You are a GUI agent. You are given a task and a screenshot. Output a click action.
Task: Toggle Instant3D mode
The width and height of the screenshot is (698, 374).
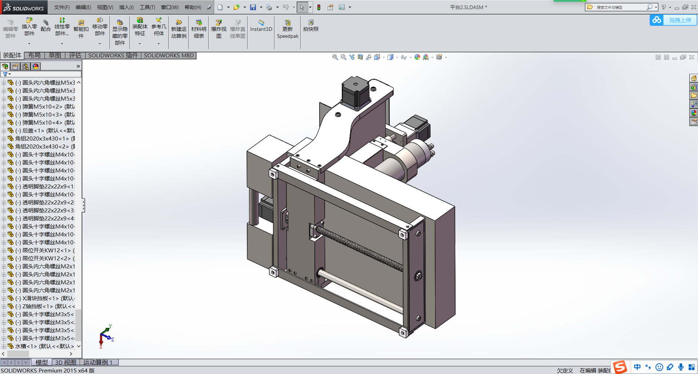[261, 26]
